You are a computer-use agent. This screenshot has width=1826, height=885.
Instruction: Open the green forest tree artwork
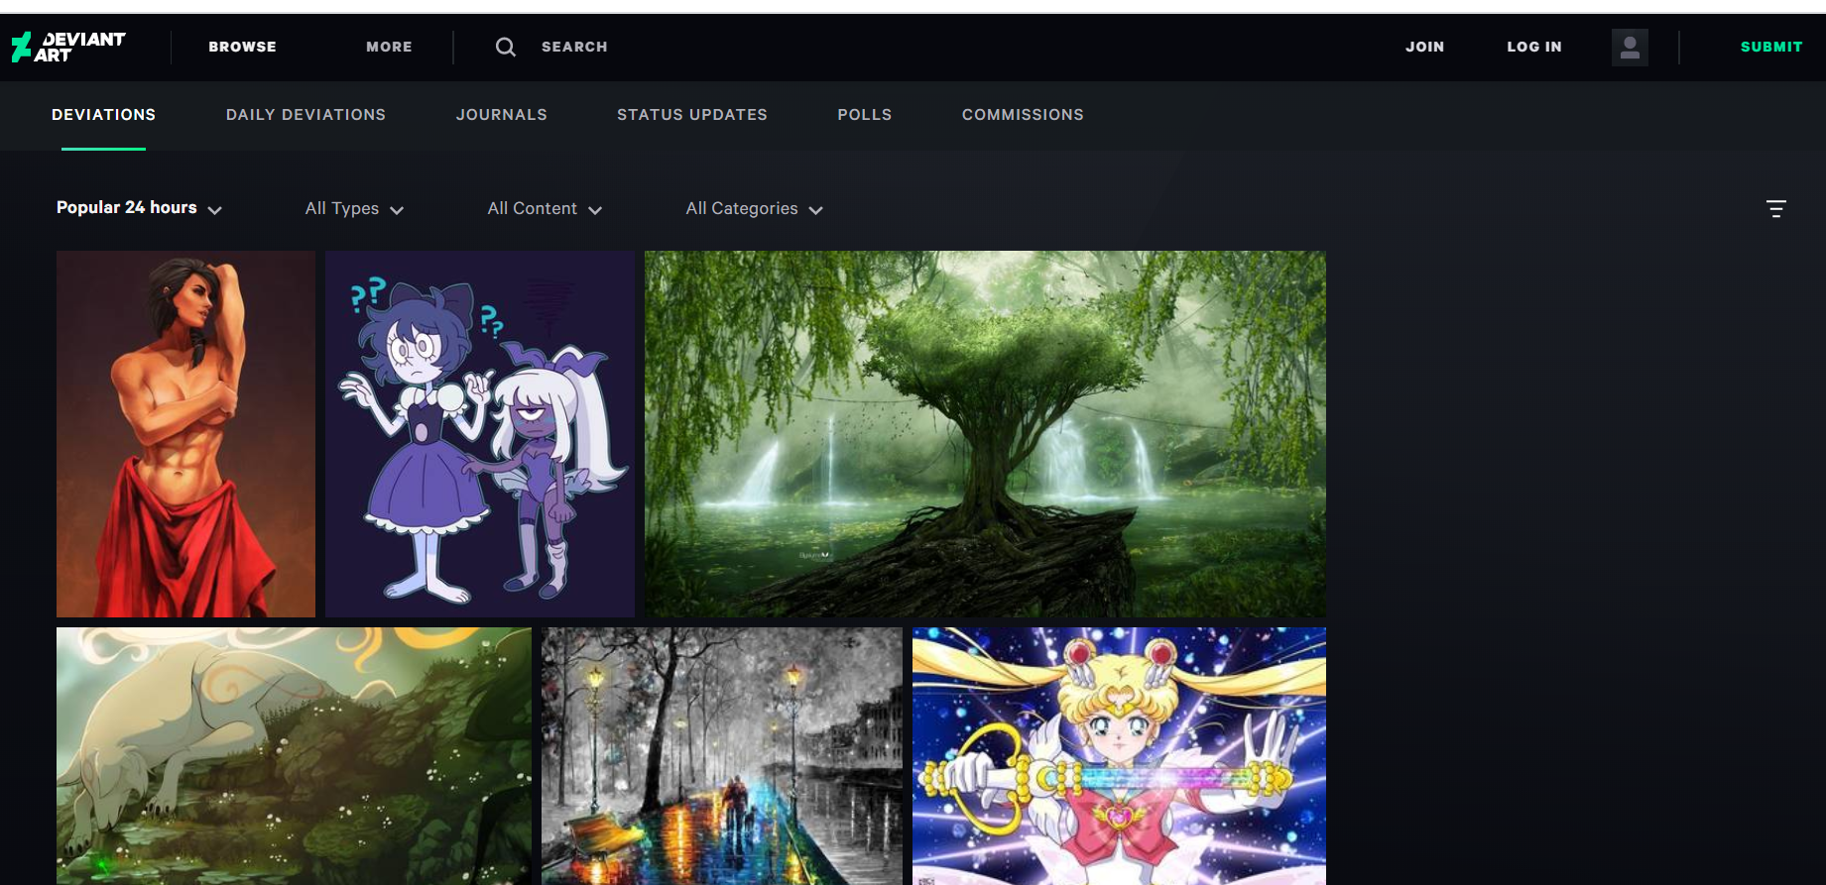point(984,433)
